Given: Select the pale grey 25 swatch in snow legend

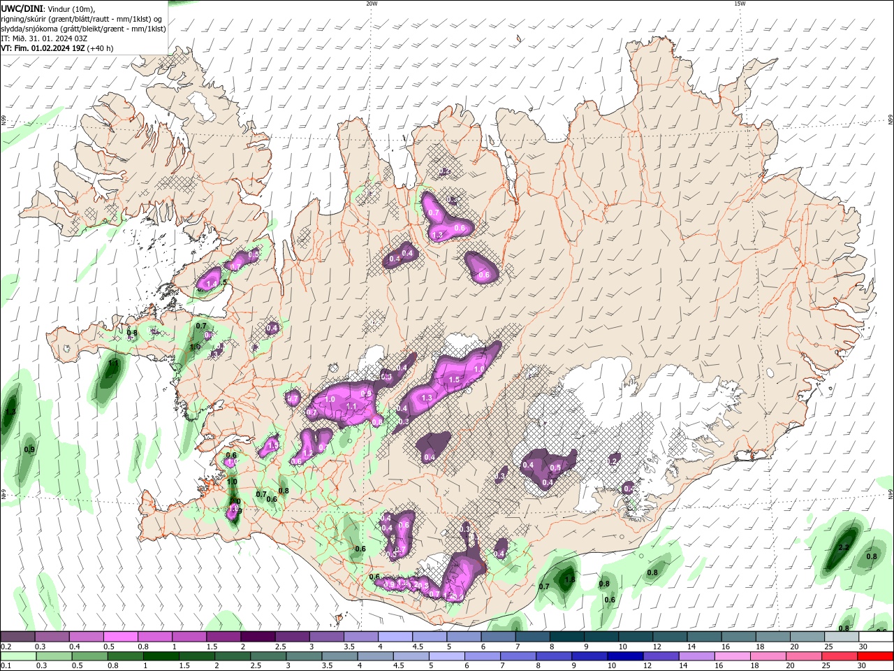Looking at the screenshot, I should [x=842, y=637].
